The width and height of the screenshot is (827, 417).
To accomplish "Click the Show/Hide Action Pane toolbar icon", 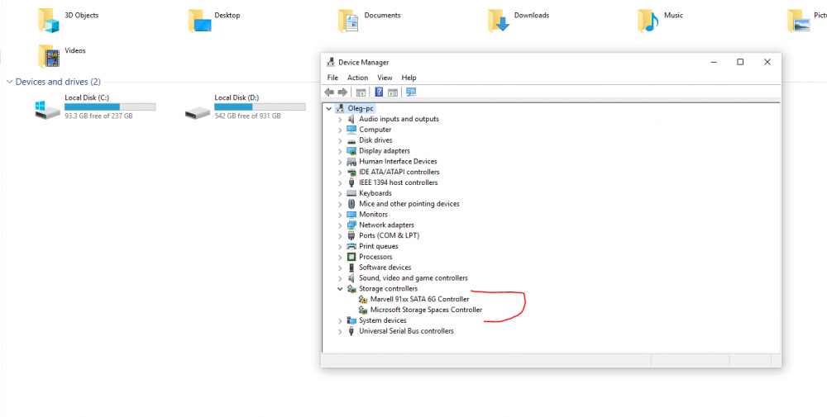I will [x=392, y=92].
